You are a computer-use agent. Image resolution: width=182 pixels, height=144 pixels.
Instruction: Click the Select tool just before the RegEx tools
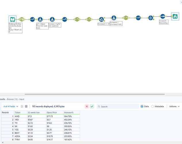tap(64, 19)
